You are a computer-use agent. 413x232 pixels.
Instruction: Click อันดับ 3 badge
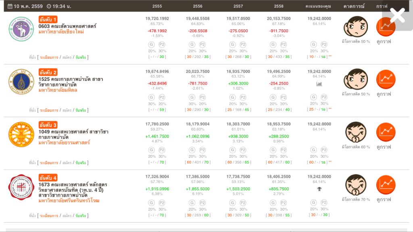click(48, 125)
